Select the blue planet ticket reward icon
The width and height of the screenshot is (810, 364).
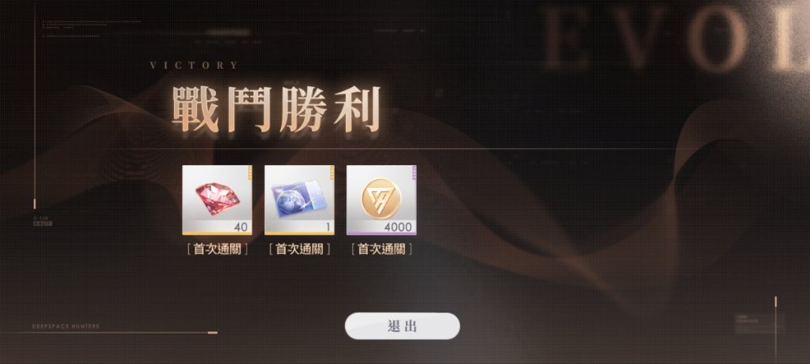point(299,200)
